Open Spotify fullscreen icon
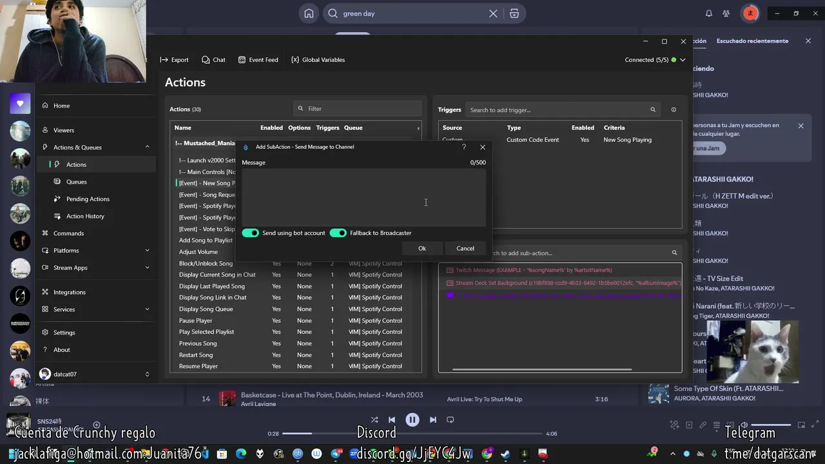Image resolution: width=825 pixels, height=464 pixels. (815, 425)
